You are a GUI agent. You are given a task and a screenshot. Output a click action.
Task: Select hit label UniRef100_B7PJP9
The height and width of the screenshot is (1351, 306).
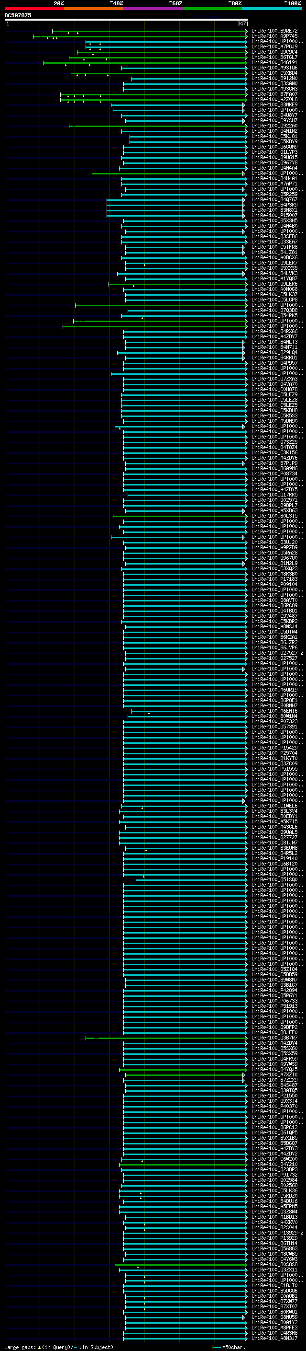pos(274,463)
